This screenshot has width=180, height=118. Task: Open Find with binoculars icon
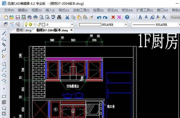[59, 17]
